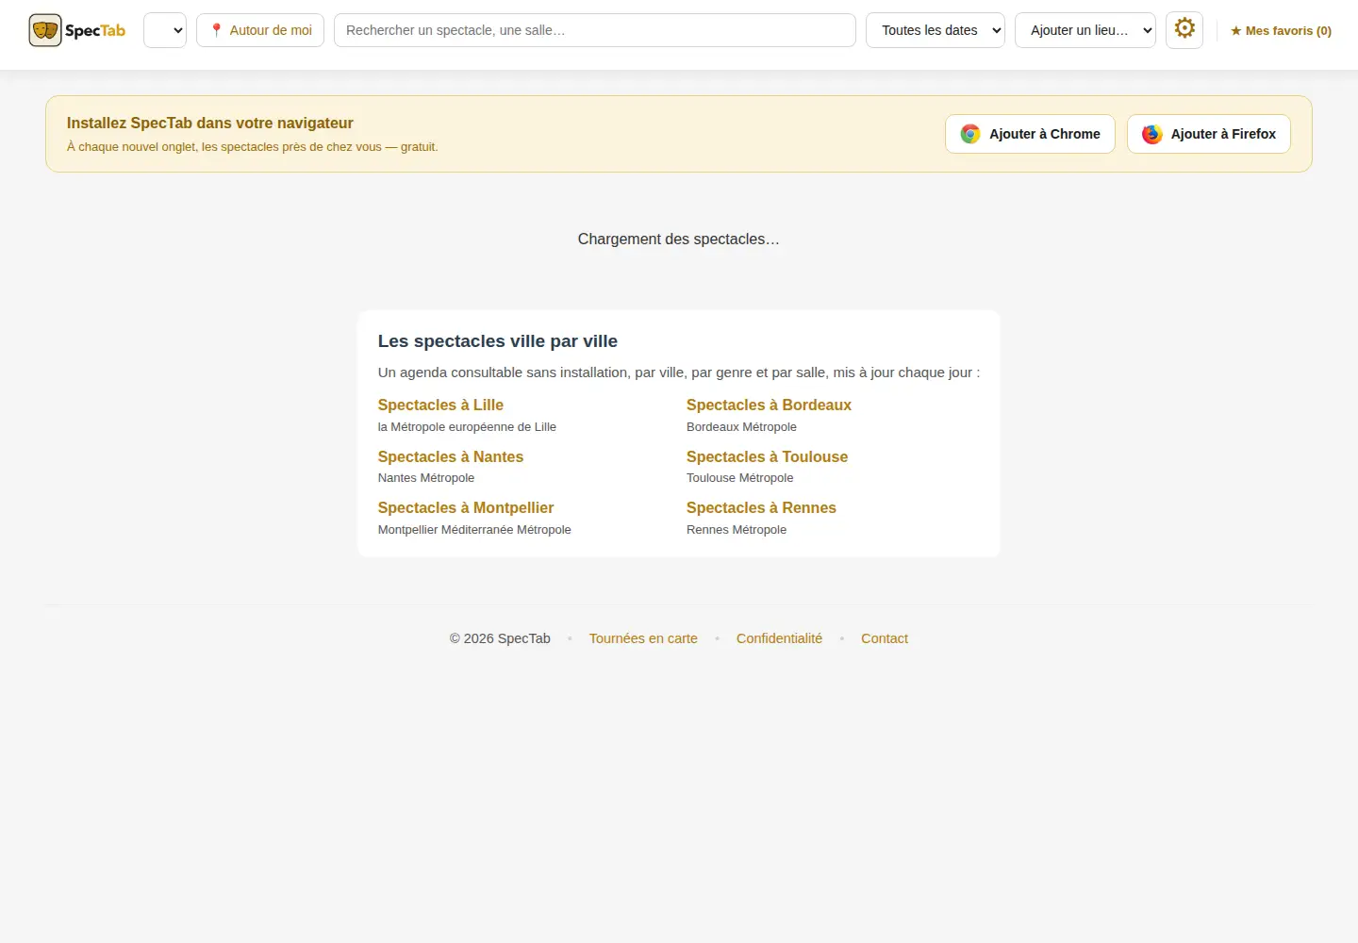Image resolution: width=1358 pixels, height=943 pixels.
Task: Open the unlabeled dropdown beside the logo
Action: [x=165, y=30]
